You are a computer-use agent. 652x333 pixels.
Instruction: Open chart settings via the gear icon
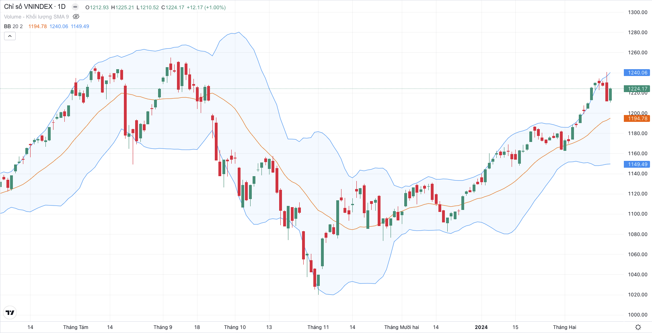[x=638, y=327]
